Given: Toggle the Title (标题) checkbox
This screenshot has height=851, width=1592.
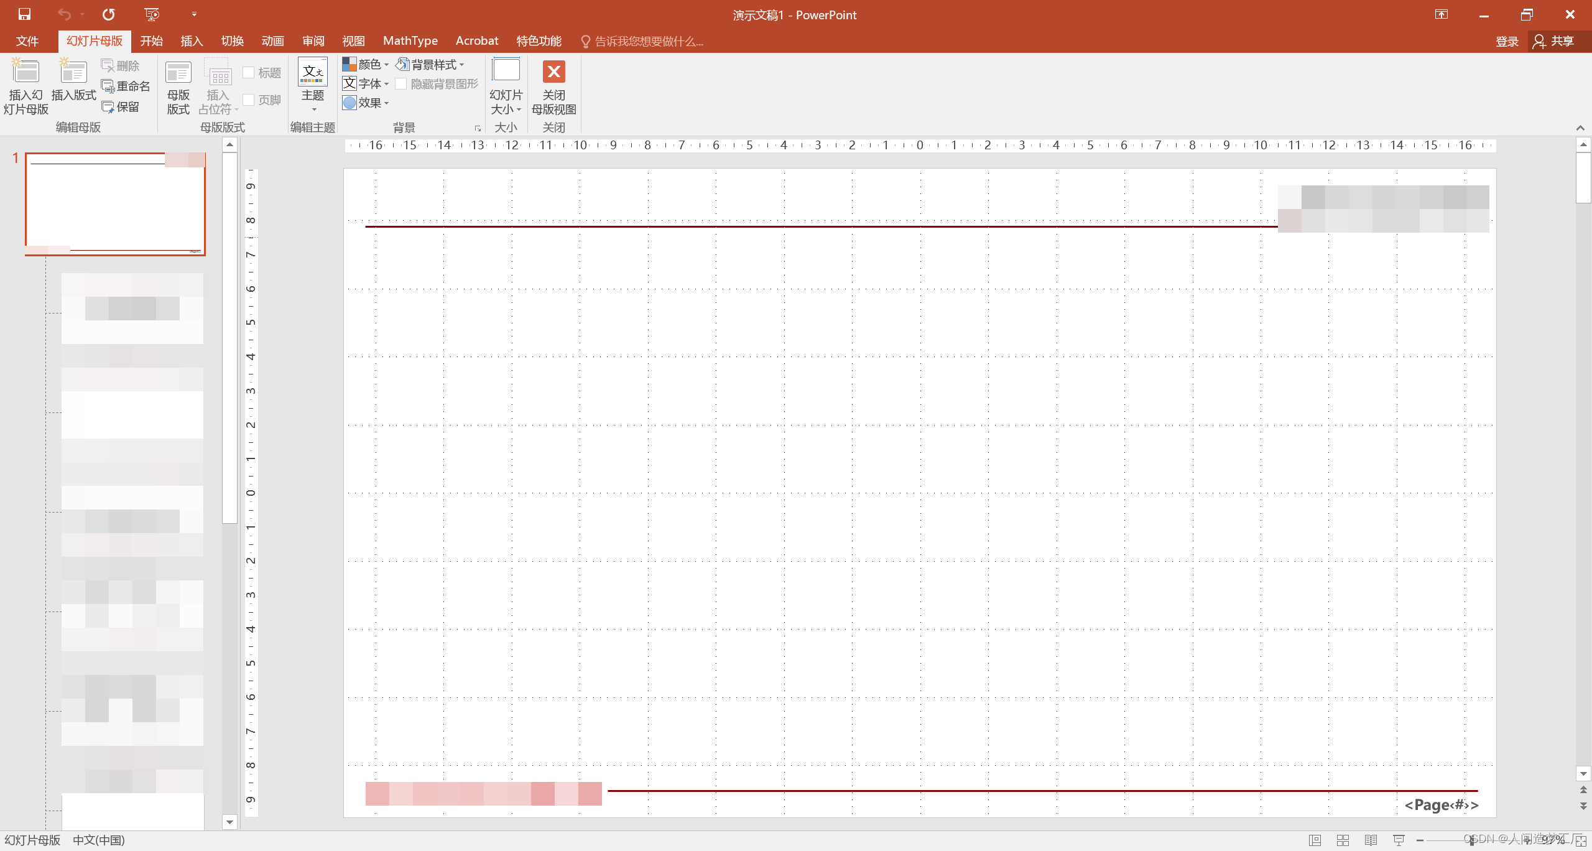Looking at the screenshot, I should pos(249,73).
